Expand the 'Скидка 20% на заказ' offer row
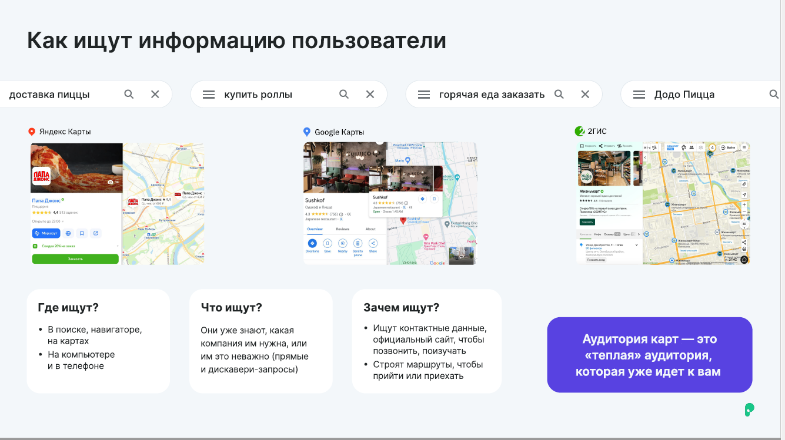Viewport: 785px width, 440px height. 75,246
